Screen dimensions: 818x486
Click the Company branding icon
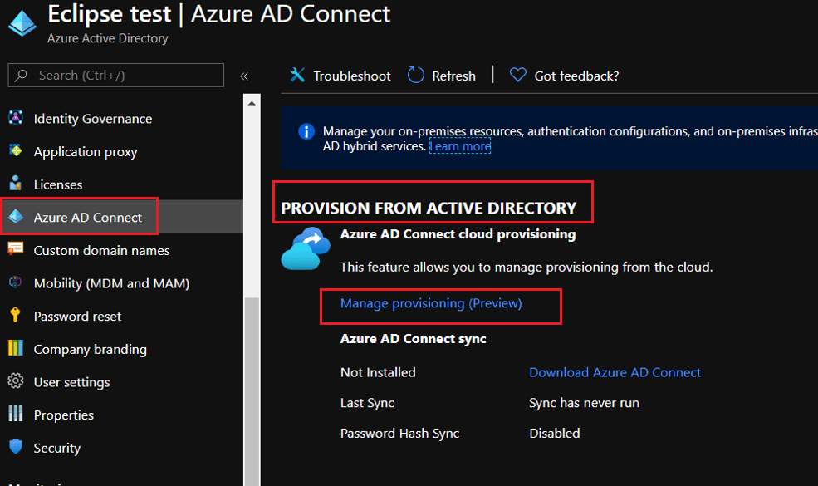(15, 349)
